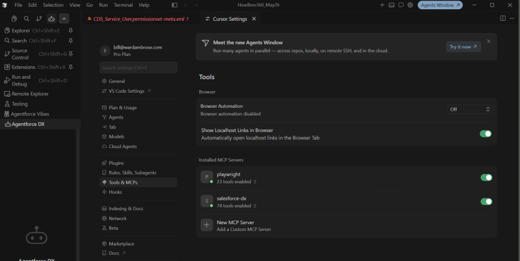Open the Tab settings section
Screen dimensions: 520x261
[112, 127]
